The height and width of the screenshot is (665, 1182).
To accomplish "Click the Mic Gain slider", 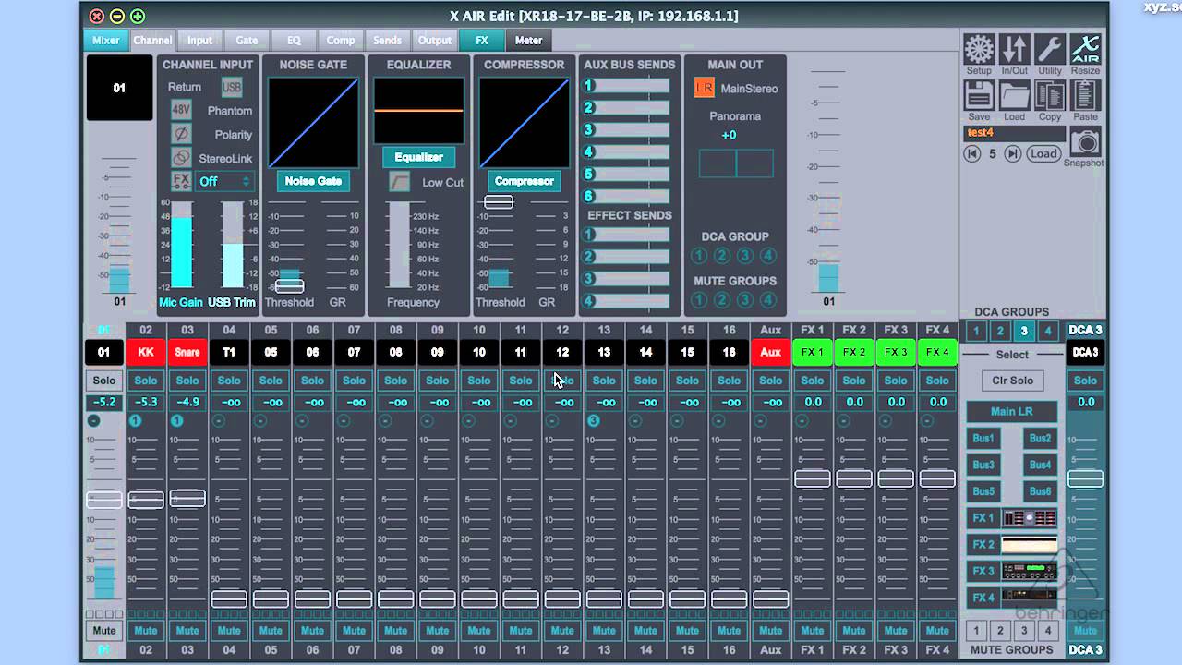I will pos(181,245).
